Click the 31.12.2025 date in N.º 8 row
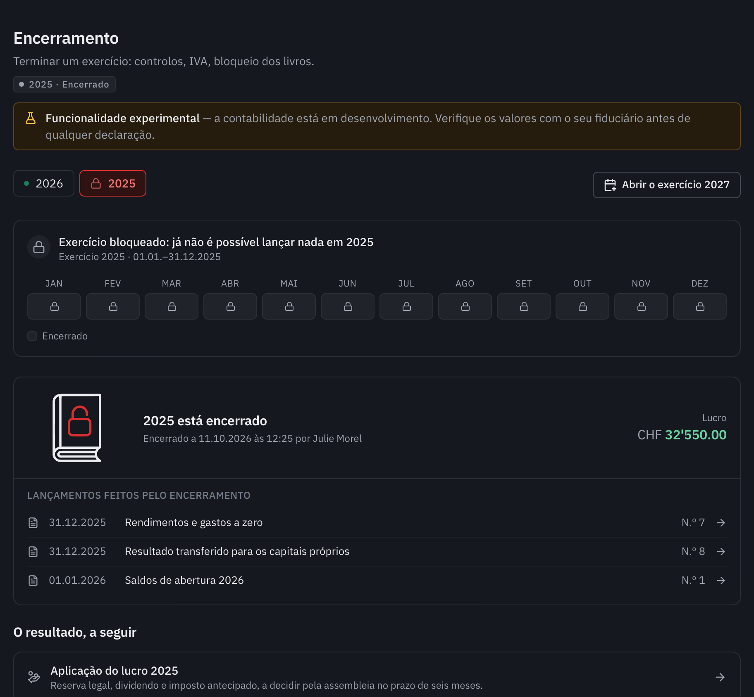The image size is (754, 697). [77, 552]
